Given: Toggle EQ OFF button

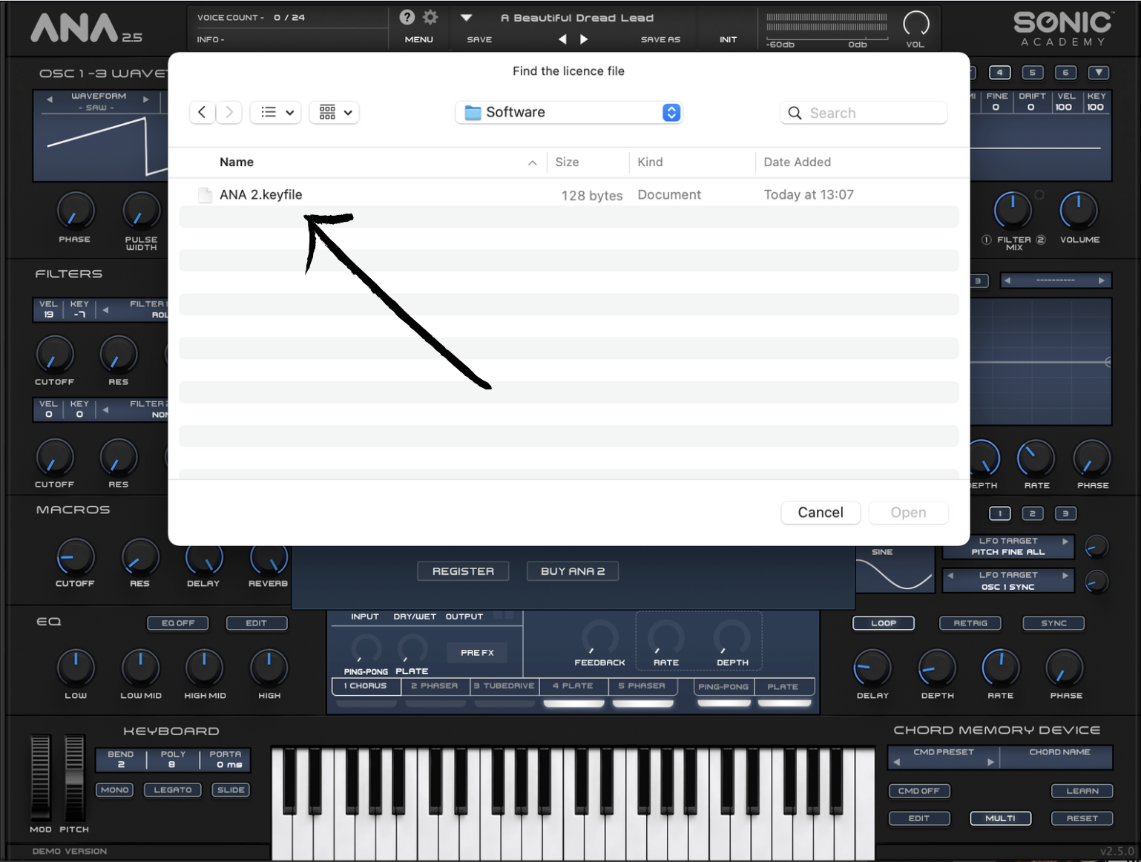Looking at the screenshot, I should pyautogui.click(x=178, y=623).
